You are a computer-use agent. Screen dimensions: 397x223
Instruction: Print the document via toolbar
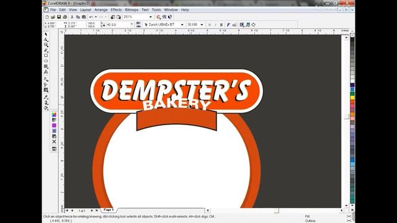point(65,17)
